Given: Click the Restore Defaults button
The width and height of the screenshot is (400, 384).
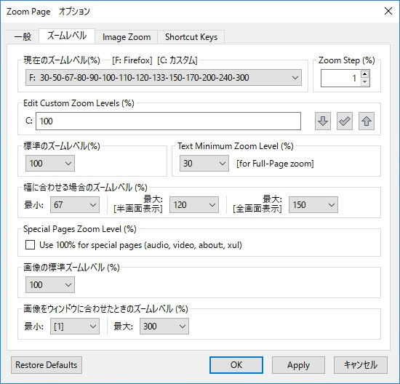Looking at the screenshot, I should [47, 365].
